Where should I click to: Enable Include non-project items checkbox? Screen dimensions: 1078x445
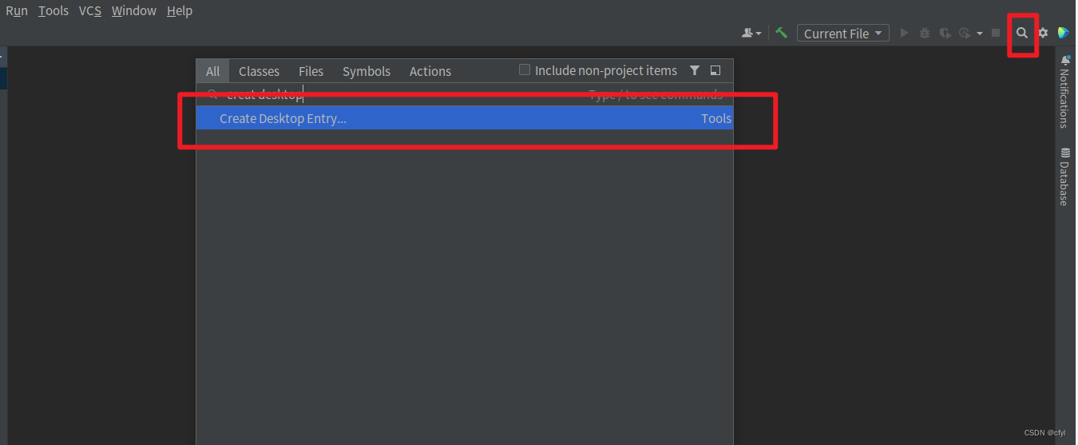pos(525,70)
